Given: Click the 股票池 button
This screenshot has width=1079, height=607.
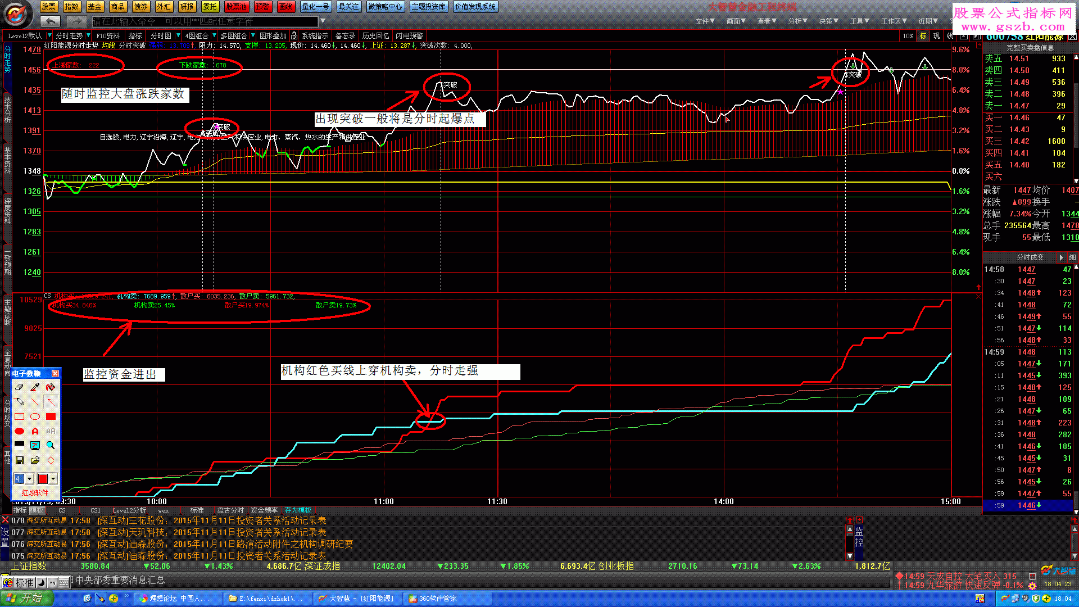Looking at the screenshot, I should tap(236, 7).
